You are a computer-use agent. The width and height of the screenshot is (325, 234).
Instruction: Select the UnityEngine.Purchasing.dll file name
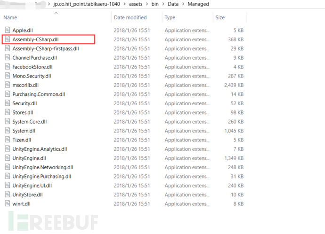41,176
